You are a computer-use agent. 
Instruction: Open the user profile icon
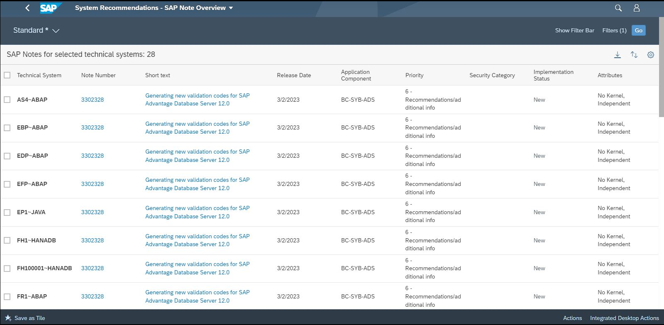point(636,8)
